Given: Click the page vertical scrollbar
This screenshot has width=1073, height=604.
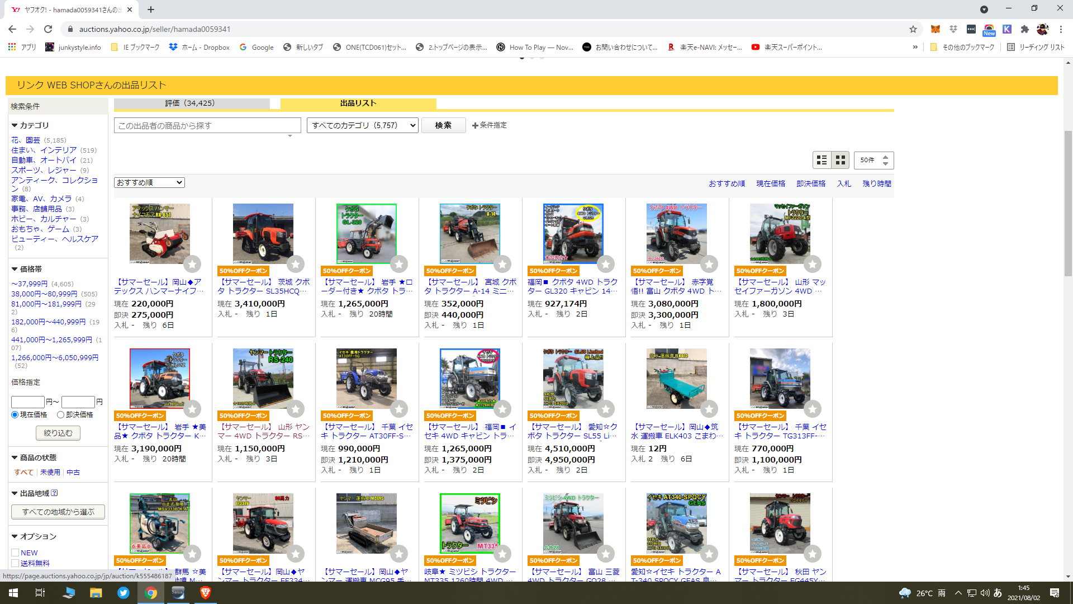Looking at the screenshot, I should click(x=1068, y=203).
